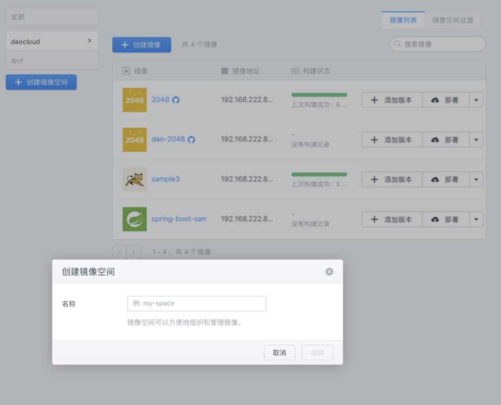Viewport: 501px width, 405px height.
Task: Go to next page of images
Action: tap(134, 252)
